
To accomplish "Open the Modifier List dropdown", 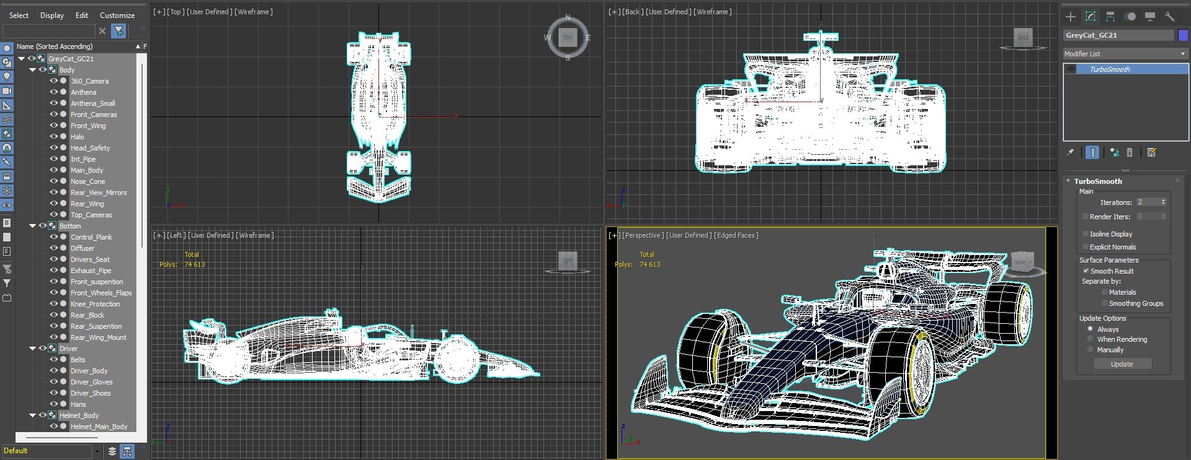I will click(x=1125, y=54).
